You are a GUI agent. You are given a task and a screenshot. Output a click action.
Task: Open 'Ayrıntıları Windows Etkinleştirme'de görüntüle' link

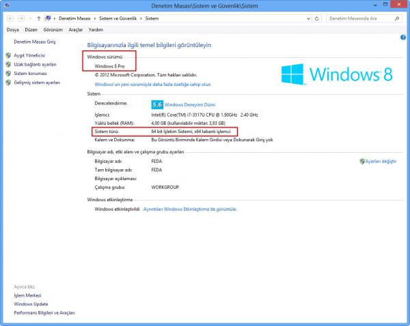pos(190,209)
